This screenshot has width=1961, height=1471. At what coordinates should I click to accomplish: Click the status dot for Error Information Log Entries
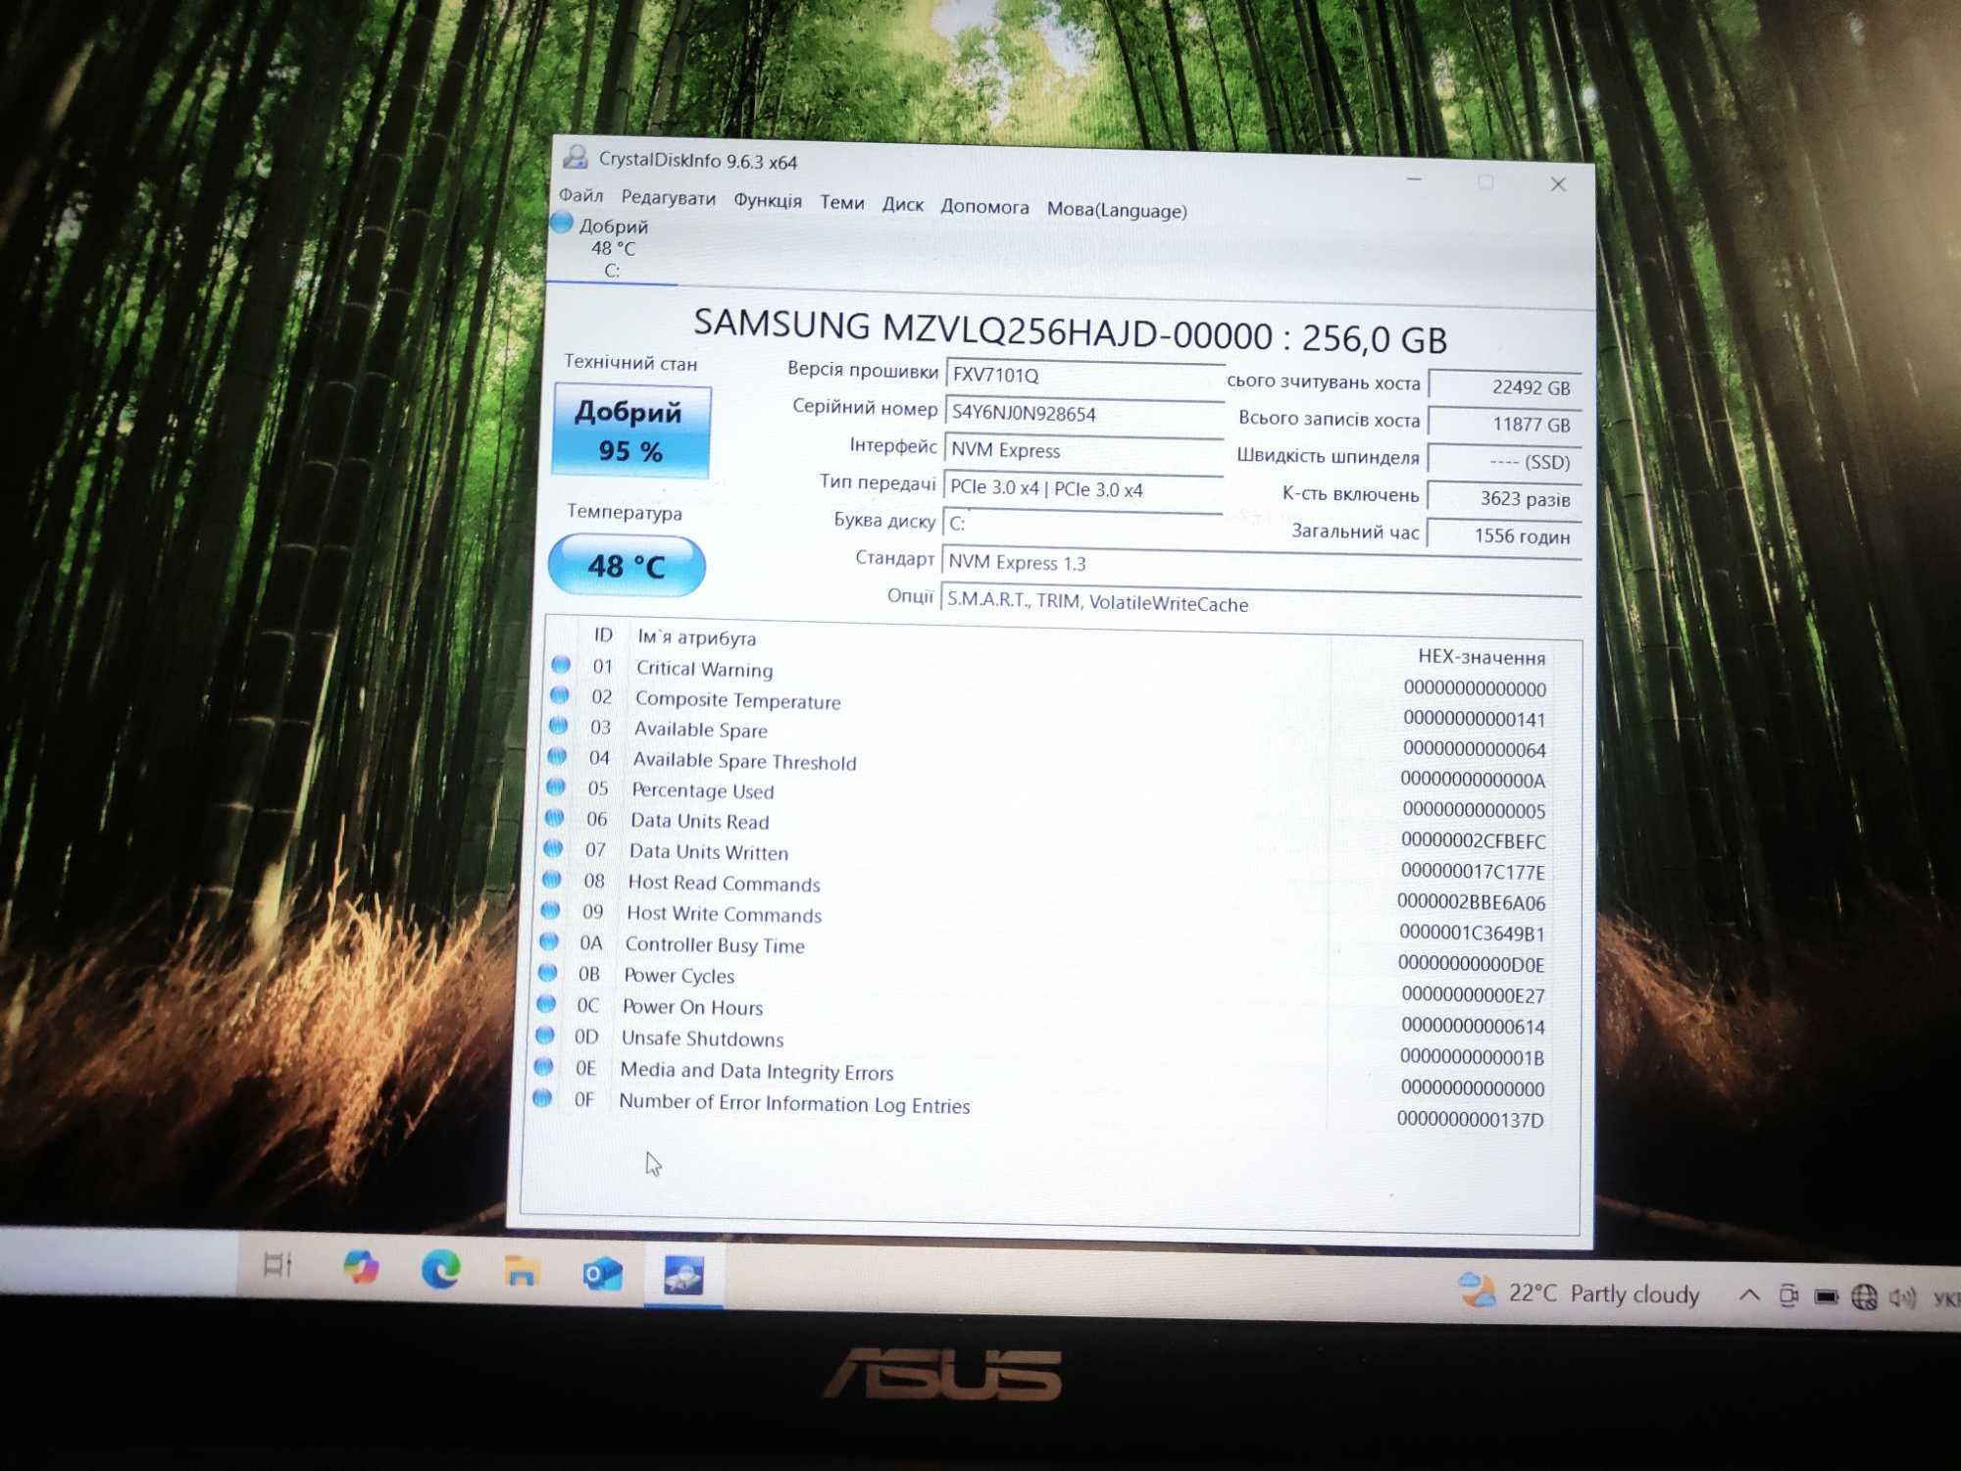542,1097
